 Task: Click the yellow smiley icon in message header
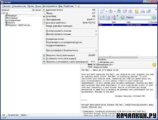coord(154,65)
